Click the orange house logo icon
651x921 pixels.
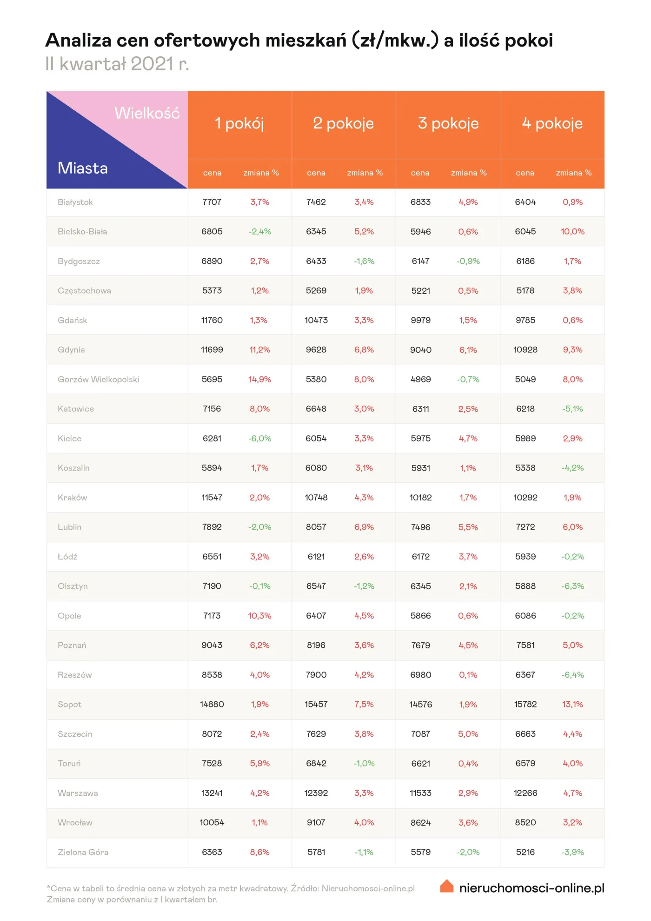pyautogui.click(x=446, y=886)
